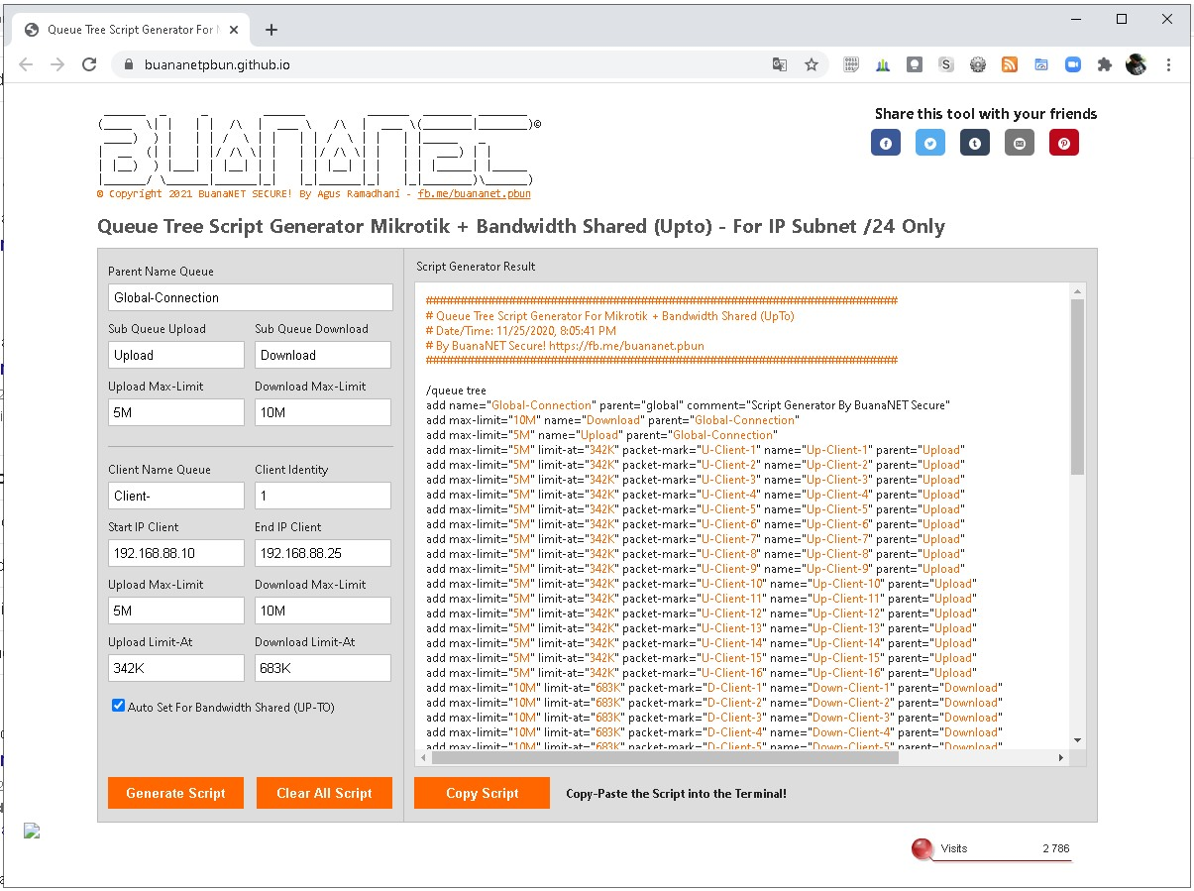Image resolution: width=1194 pixels, height=891 pixels.
Task: Share the tool on Facebook
Action: tap(885, 143)
